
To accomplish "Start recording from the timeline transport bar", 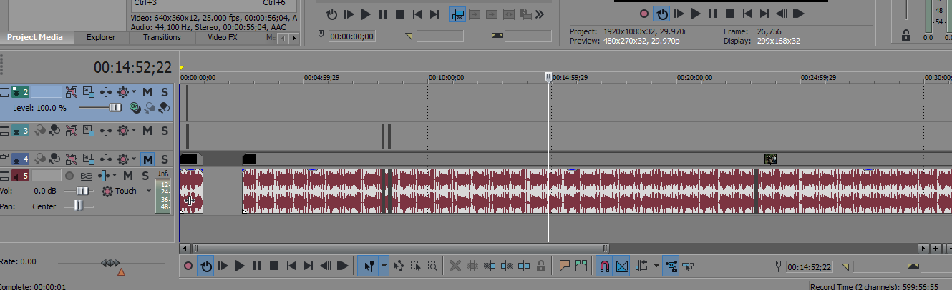I will pyautogui.click(x=188, y=266).
